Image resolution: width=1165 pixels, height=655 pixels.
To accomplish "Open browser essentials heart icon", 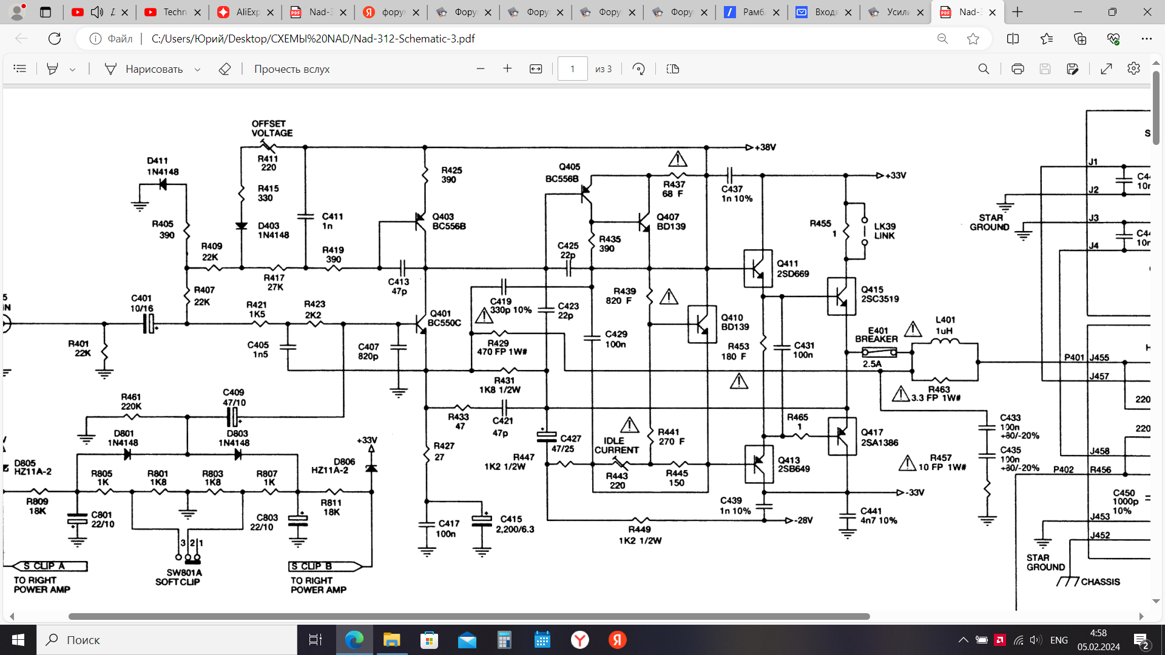I will click(x=1113, y=39).
